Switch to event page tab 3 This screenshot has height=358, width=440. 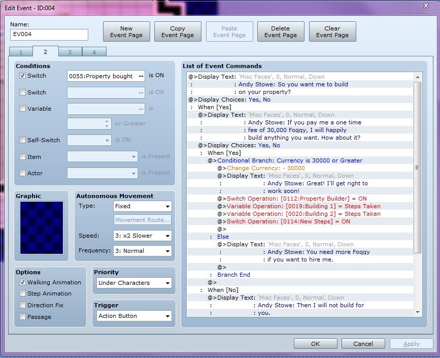tap(70, 52)
